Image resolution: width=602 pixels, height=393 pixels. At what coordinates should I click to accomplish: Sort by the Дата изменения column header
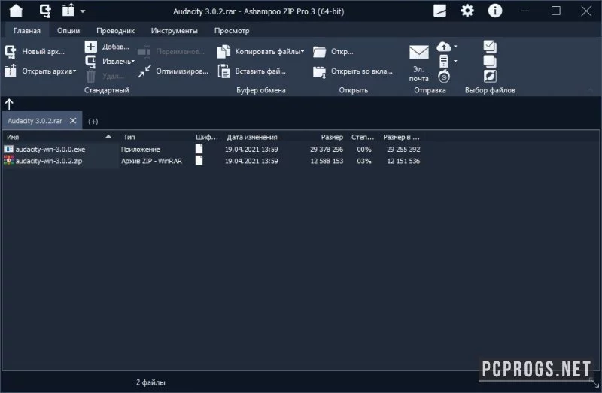pos(252,137)
